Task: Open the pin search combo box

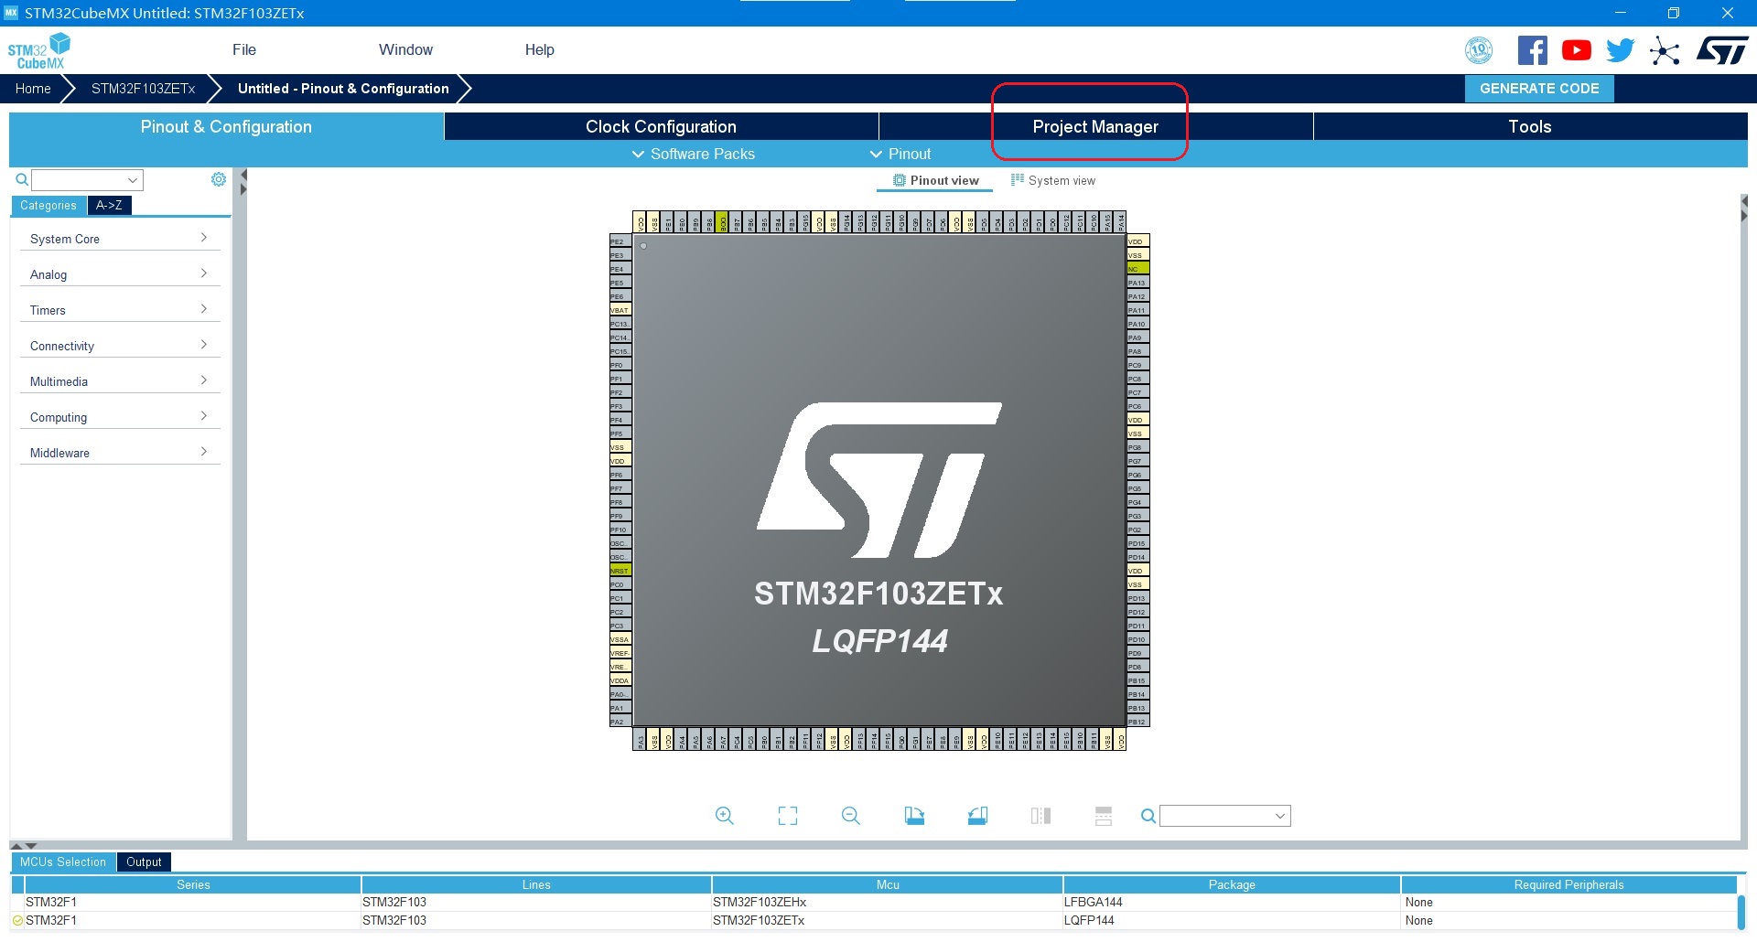Action: 1225,816
